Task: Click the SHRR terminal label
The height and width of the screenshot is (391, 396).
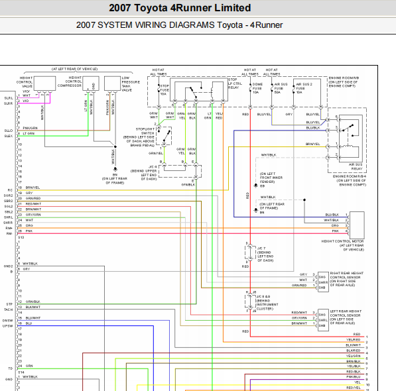Action: pyautogui.click(x=9, y=223)
